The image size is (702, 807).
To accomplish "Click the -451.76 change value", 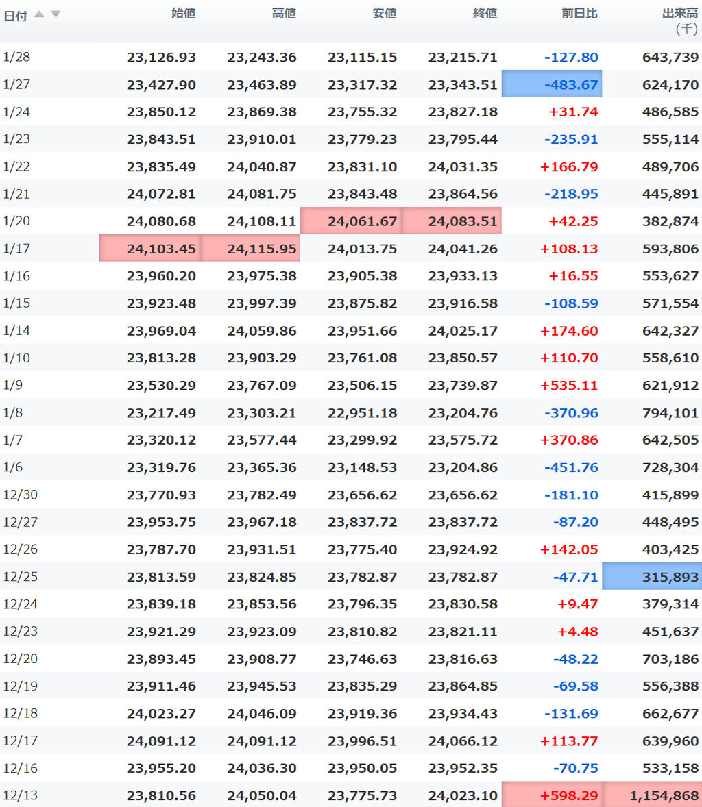I will 571,467.
